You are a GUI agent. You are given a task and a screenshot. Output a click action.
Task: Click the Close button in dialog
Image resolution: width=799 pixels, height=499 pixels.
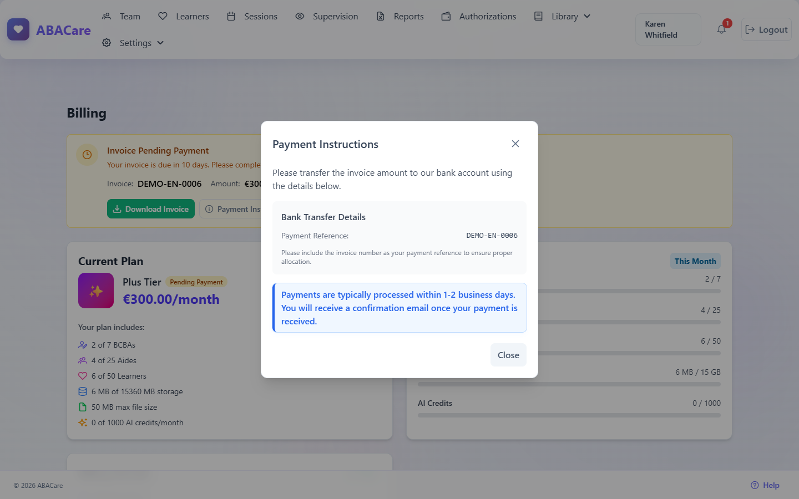508,355
